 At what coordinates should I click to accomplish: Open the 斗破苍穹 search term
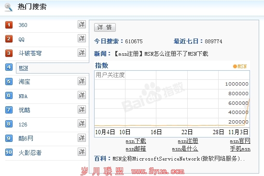pos(30,53)
